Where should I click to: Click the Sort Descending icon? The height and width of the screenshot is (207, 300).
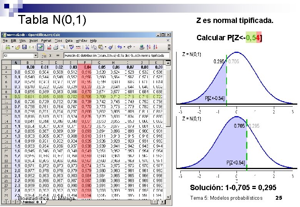pos(155,47)
